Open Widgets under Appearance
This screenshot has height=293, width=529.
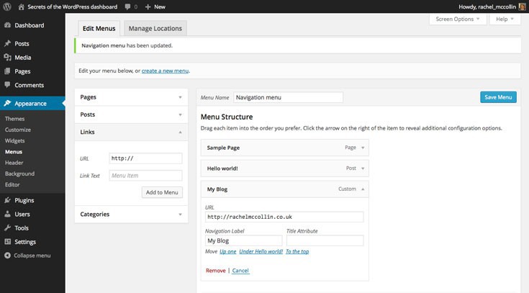pos(14,141)
